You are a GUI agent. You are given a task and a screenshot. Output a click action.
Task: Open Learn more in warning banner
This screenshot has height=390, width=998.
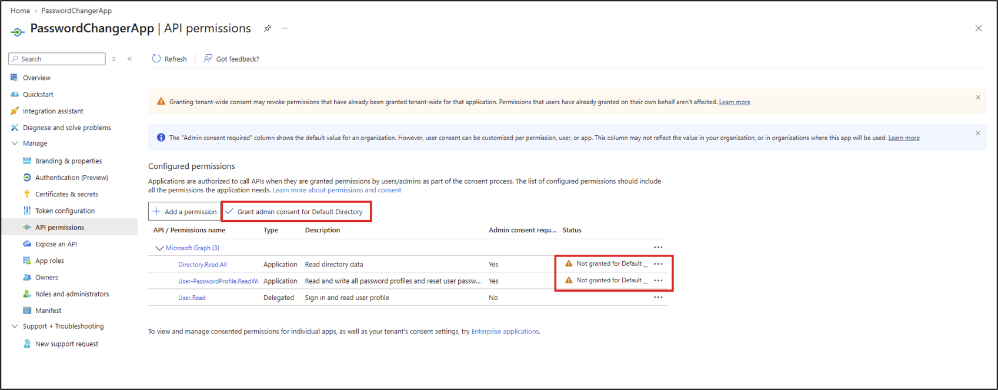pyautogui.click(x=735, y=102)
